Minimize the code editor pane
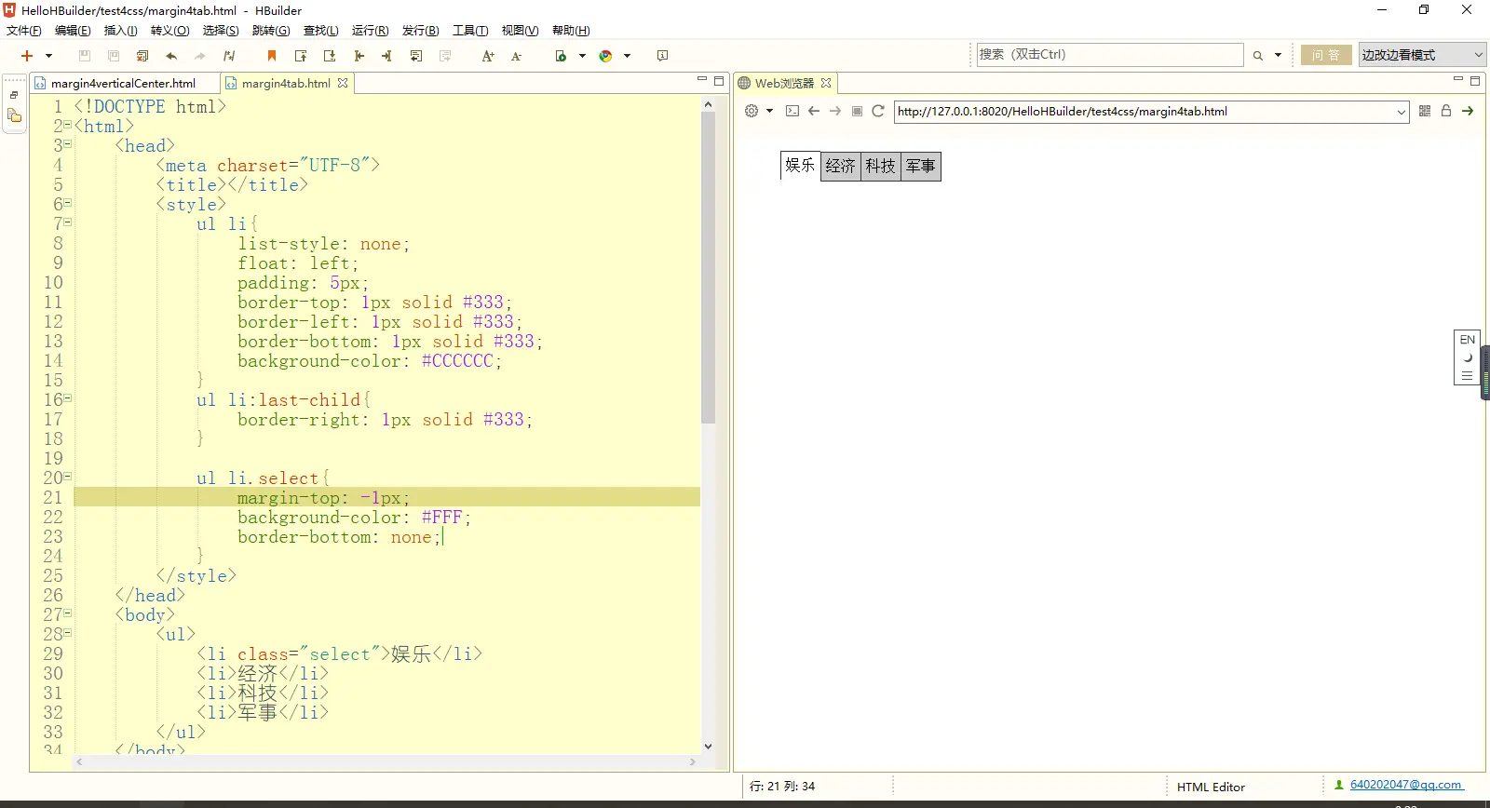 pyautogui.click(x=702, y=80)
